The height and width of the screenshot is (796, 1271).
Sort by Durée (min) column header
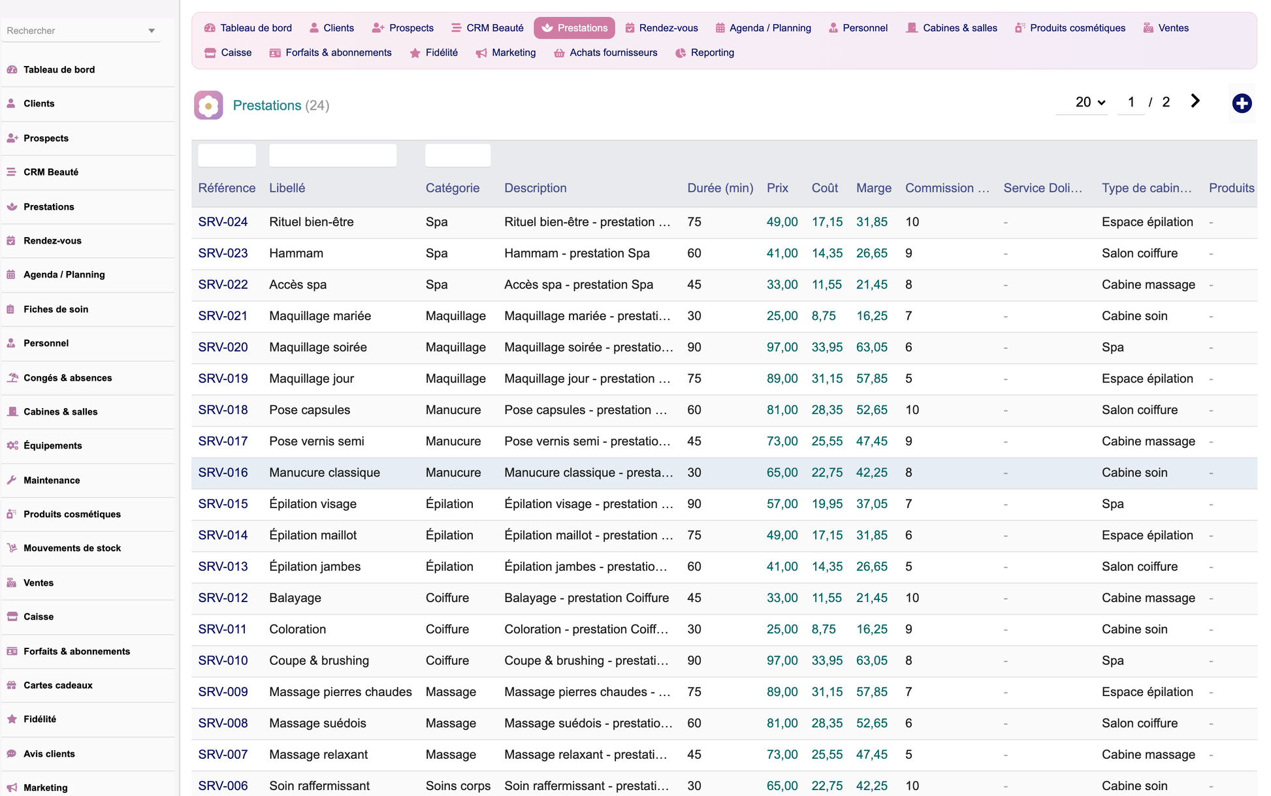[x=720, y=188]
